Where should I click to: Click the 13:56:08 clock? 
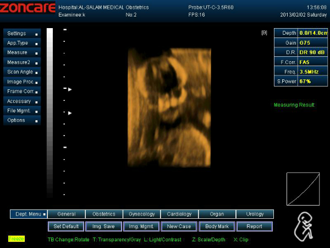[317, 8]
